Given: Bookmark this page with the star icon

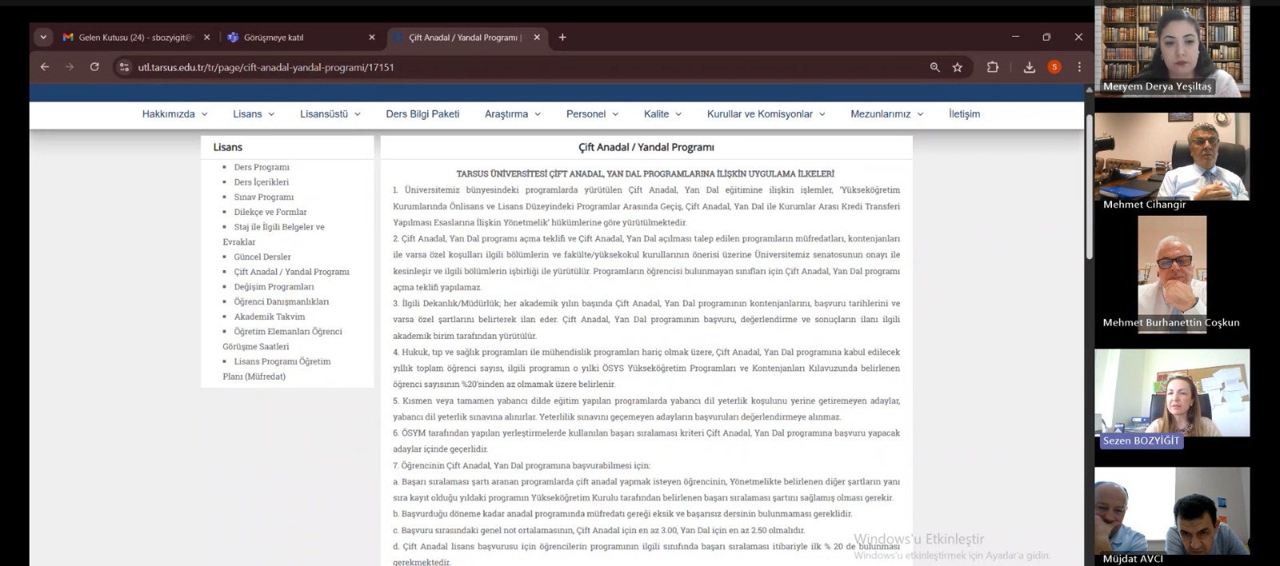Looking at the screenshot, I should coord(958,67).
